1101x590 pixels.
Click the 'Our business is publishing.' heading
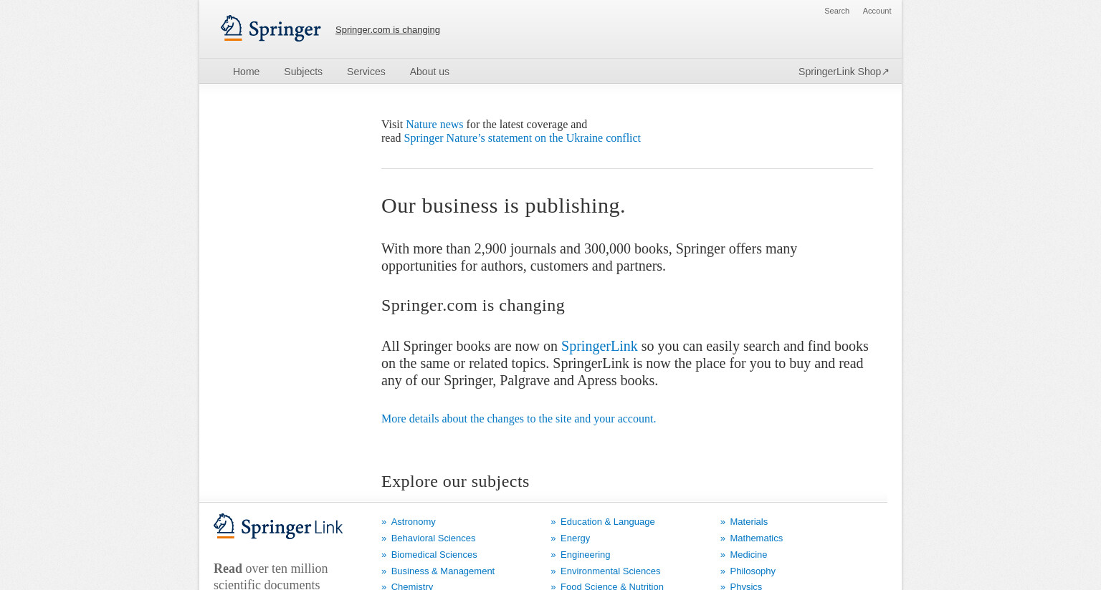pyautogui.click(x=503, y=205)
